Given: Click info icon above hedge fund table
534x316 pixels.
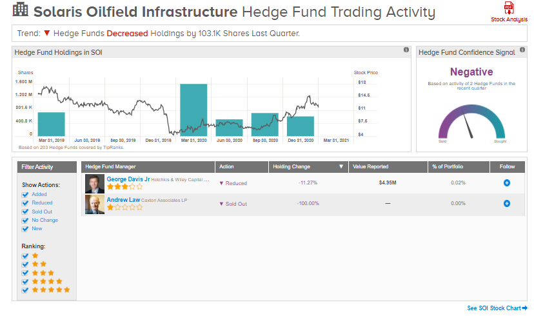Looking at the screenshot, I should pyautogui.click(x=523, y=159).
